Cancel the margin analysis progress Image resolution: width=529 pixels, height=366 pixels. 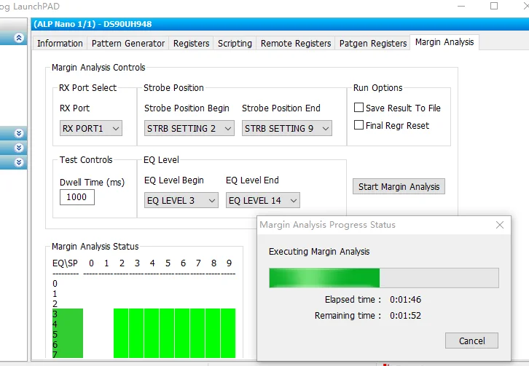(471, 341)
